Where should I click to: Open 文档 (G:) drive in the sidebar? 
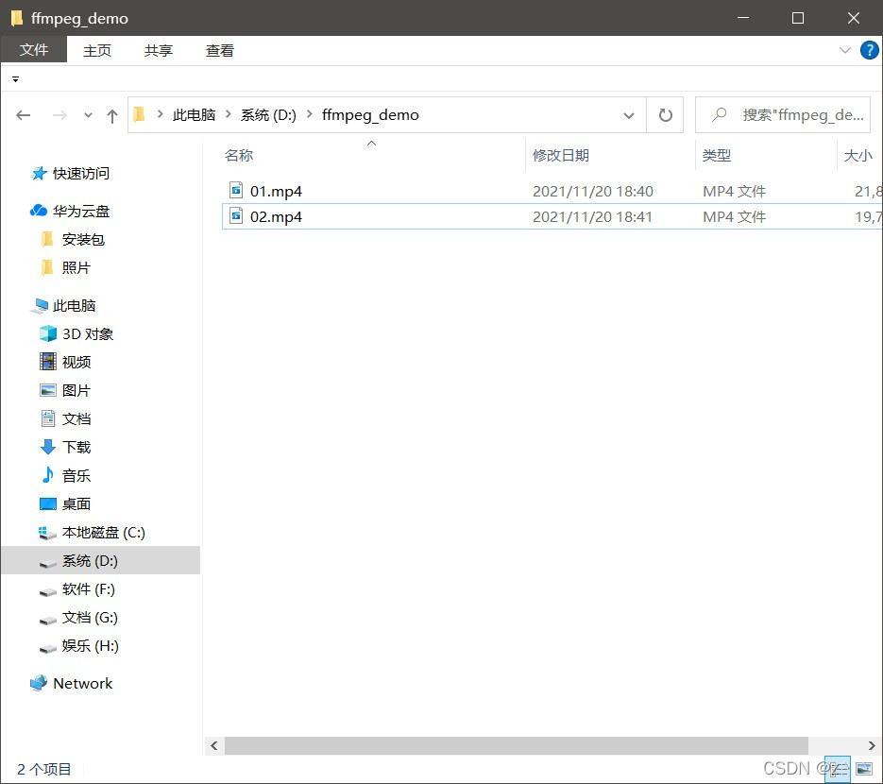tap(90, 618)
